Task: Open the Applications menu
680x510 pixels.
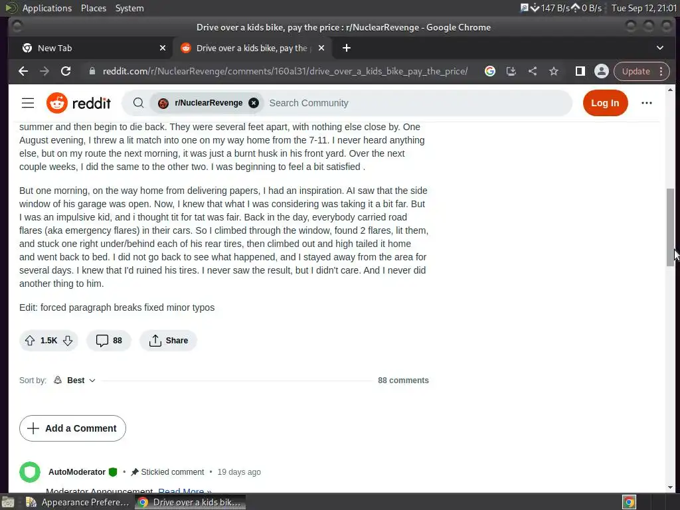Action: pyautogui.click(x=47, y=8)
